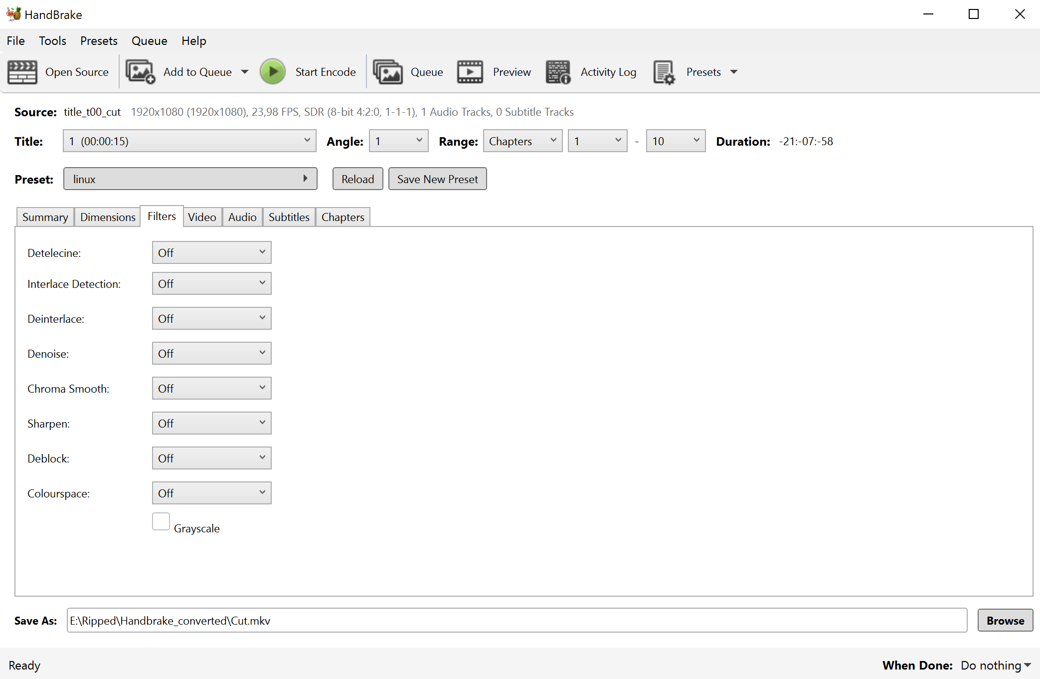Click the Browse button

tap(1005, 621)
